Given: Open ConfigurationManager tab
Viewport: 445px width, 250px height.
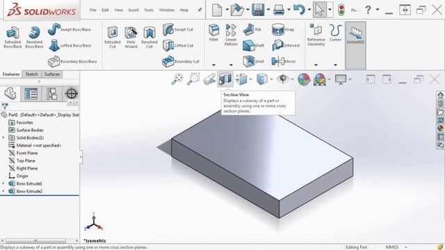Looking at the screenshot, I should (51, 94).
